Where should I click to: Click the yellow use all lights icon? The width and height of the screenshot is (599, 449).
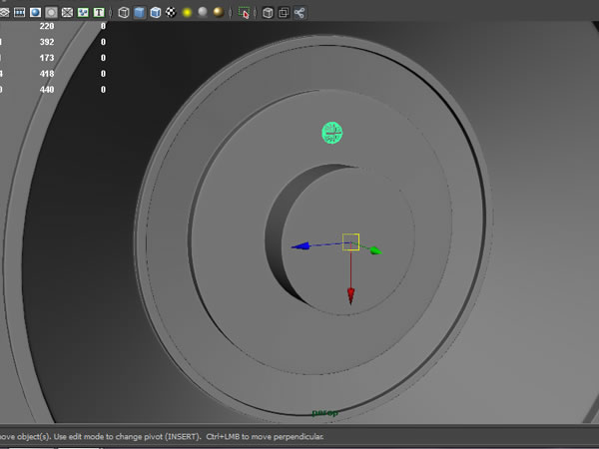pos(187,13)
